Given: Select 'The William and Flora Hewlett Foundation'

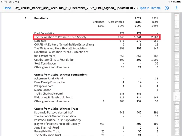Looking at the screenshot, I should coord(60,48).
